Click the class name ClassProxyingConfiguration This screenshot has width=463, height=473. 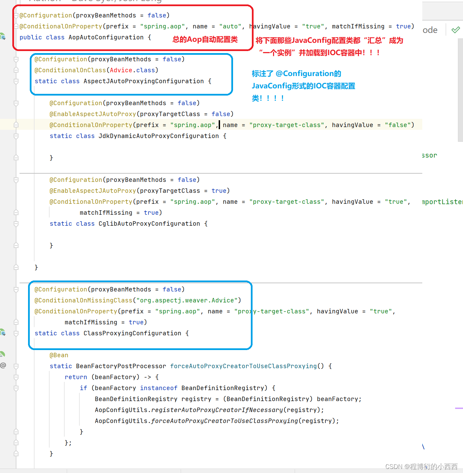tap(132, 333)
